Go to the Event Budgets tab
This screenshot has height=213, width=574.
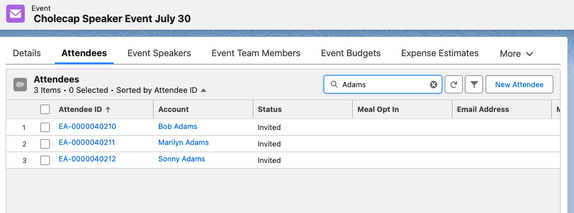[351, 53]
